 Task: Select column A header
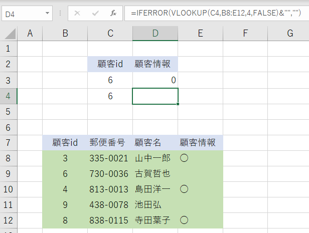30,33
